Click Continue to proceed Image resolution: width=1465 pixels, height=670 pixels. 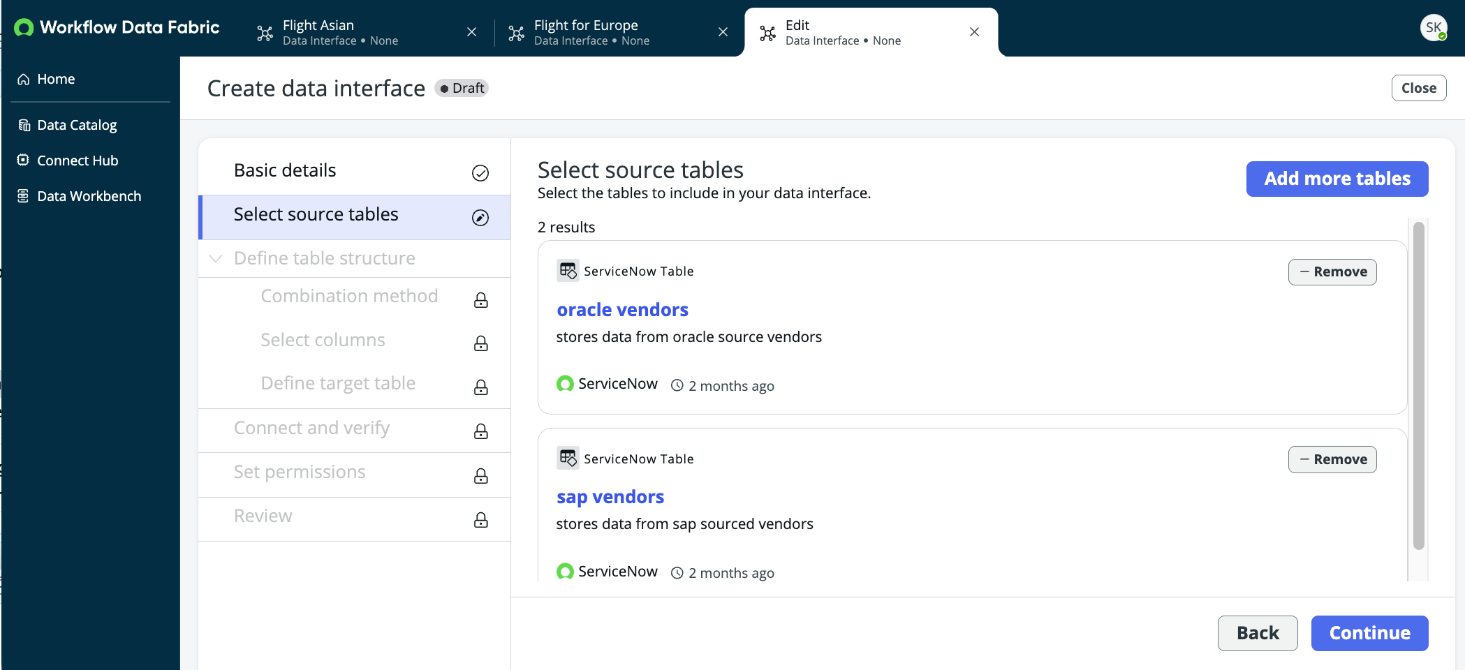(x=1369, y=634)
